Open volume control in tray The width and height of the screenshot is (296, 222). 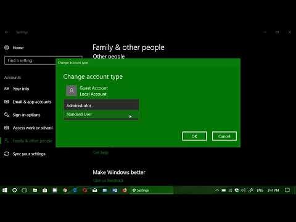[243, 190]
